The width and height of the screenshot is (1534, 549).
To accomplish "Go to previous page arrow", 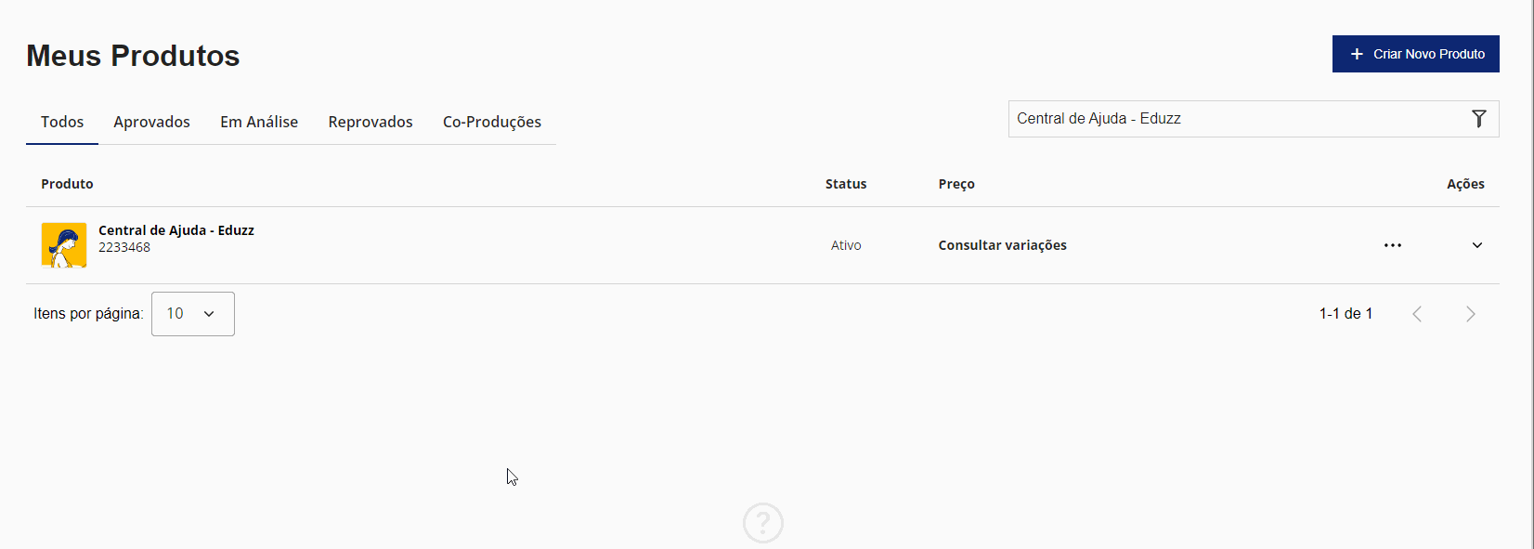I will [1417, 314].
